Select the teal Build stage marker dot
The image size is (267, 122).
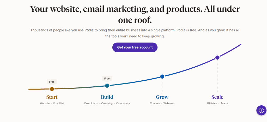tap(107, 86)
